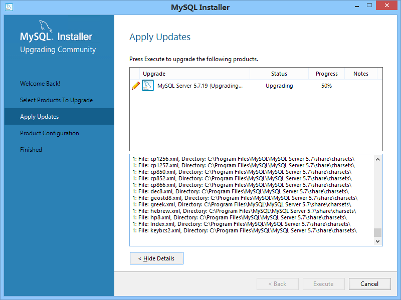Click the hebrew.xml log line
The height and width of the screenshot is (300, 401).
point(244,211)
